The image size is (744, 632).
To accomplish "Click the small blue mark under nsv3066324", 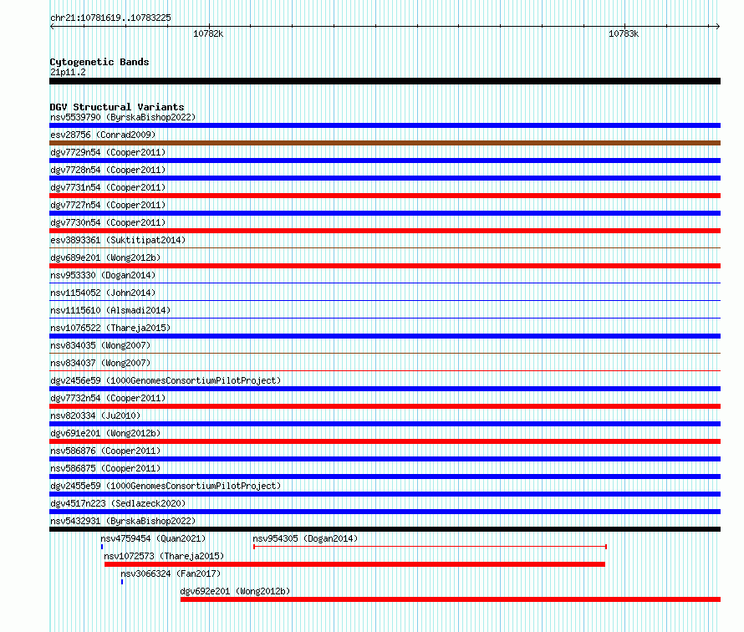I will click(122, 582).
